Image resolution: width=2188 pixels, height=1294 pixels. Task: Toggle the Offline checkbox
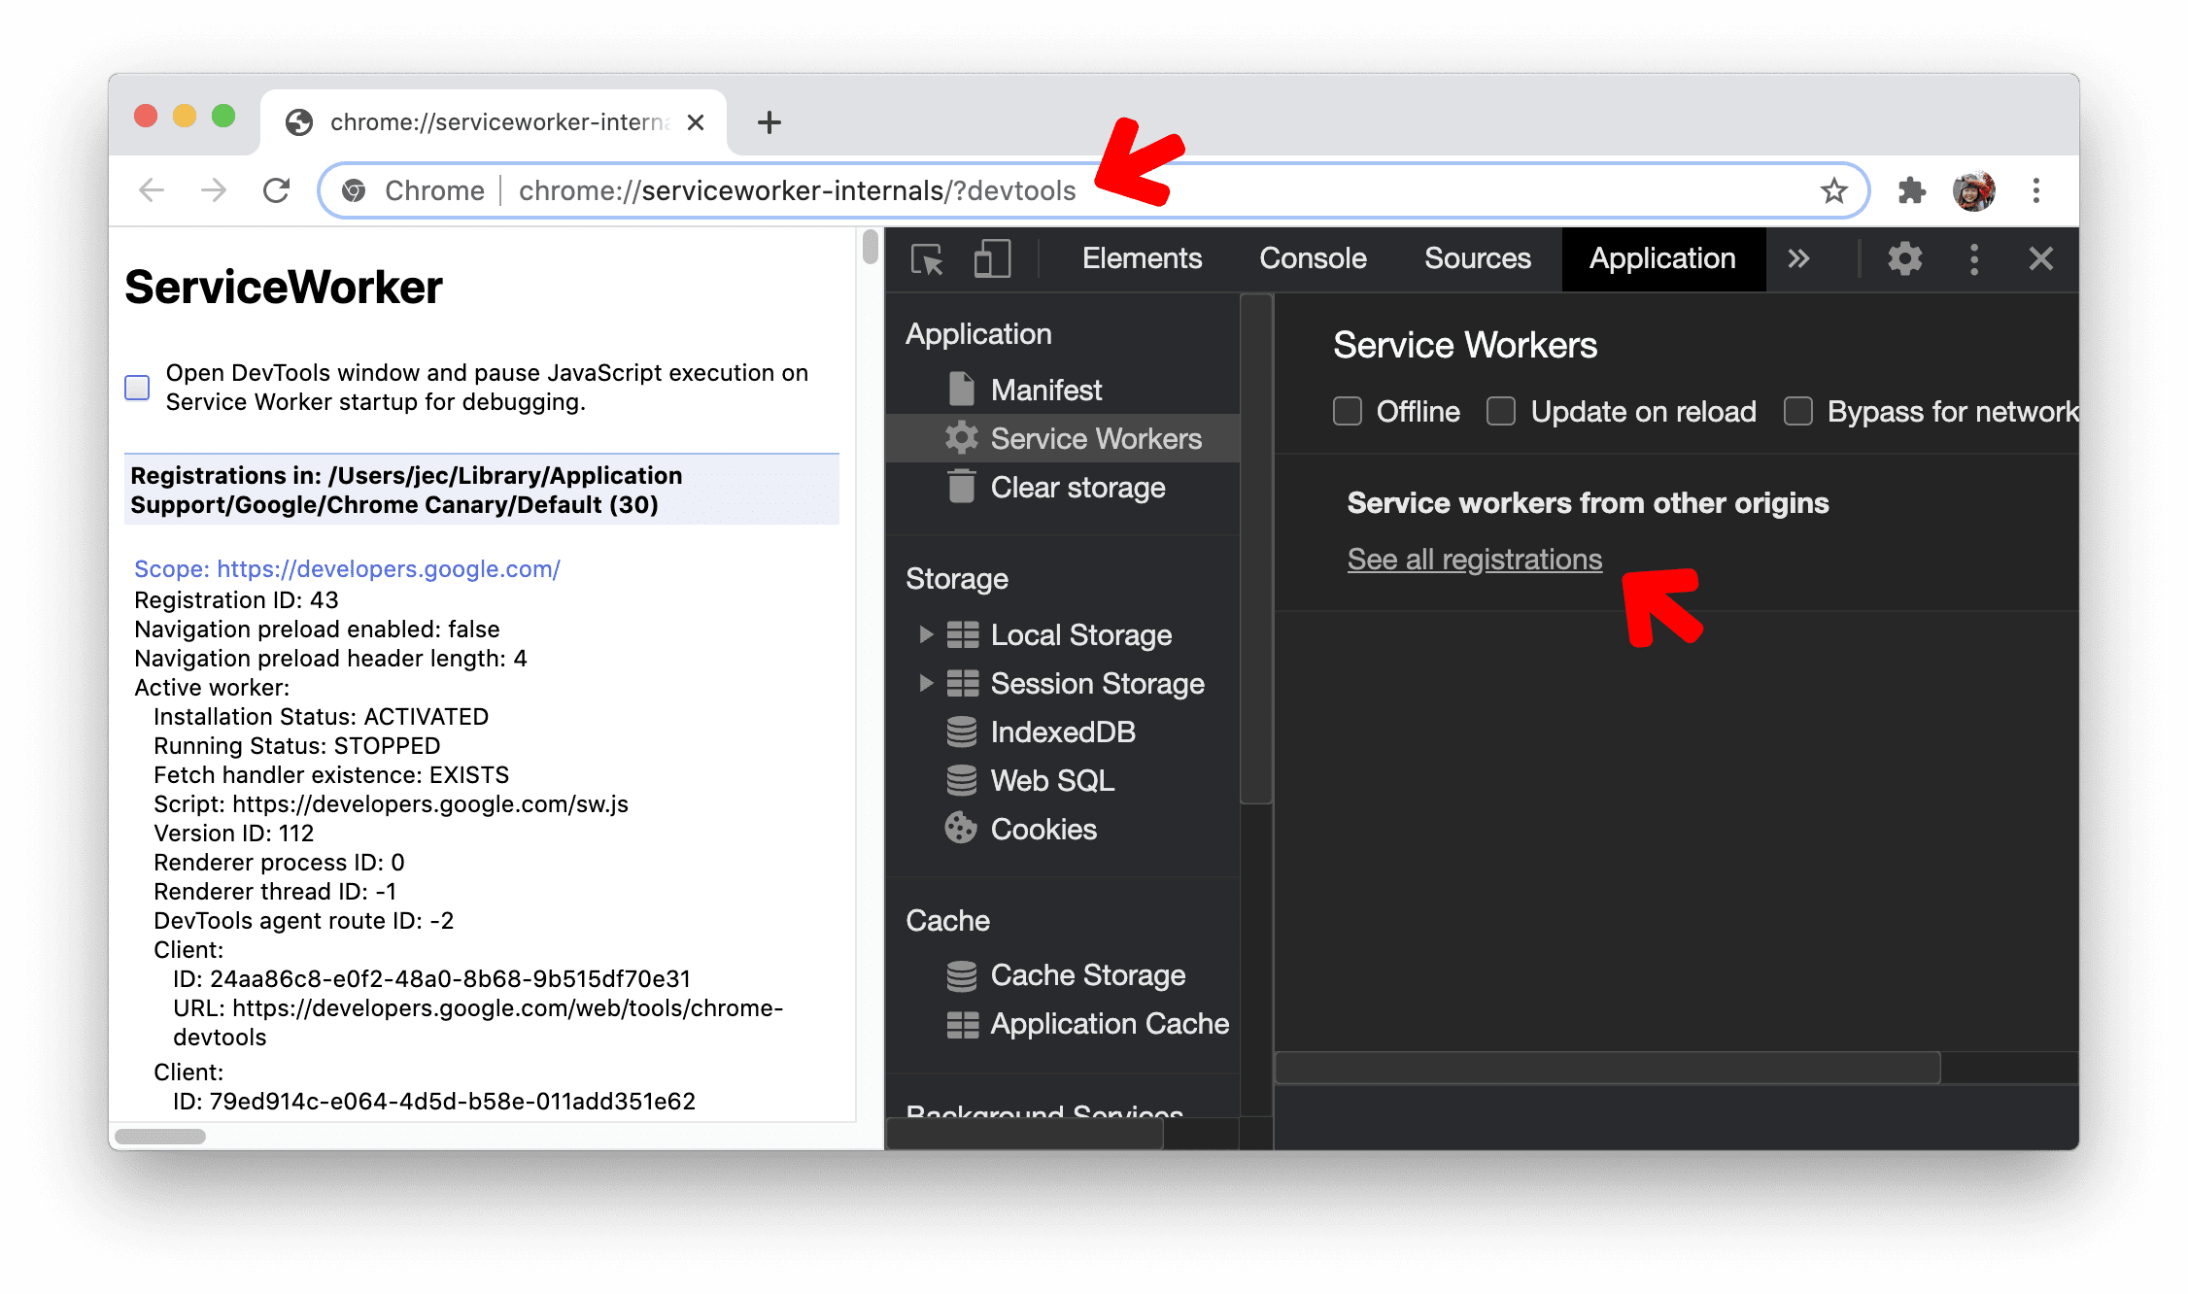[x=1349, y=410]
